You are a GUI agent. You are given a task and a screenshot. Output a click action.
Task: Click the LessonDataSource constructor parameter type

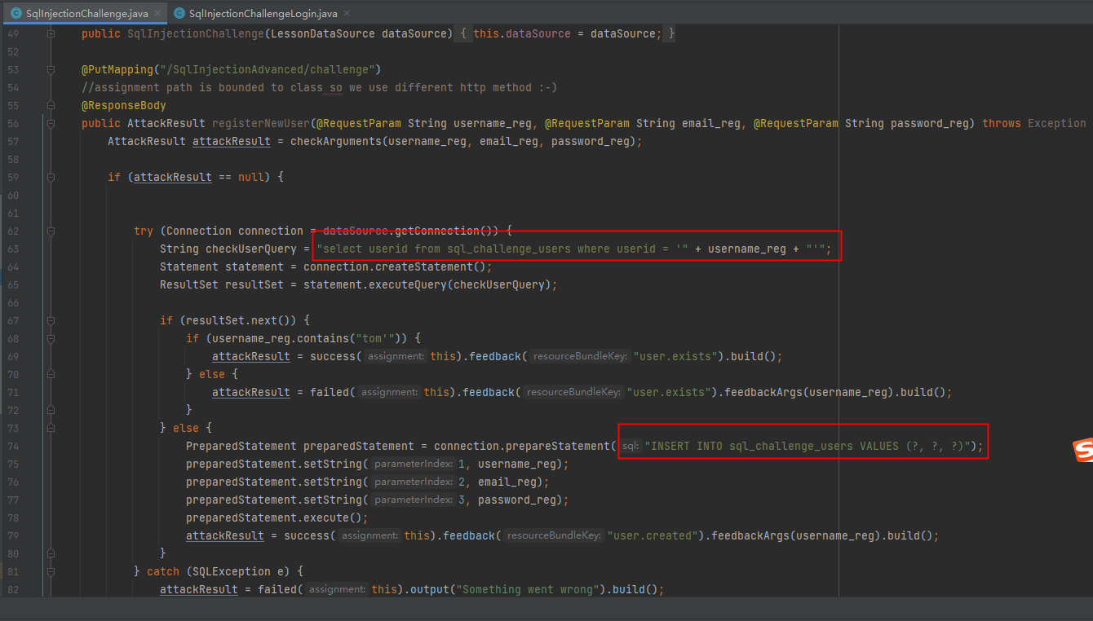323,33
